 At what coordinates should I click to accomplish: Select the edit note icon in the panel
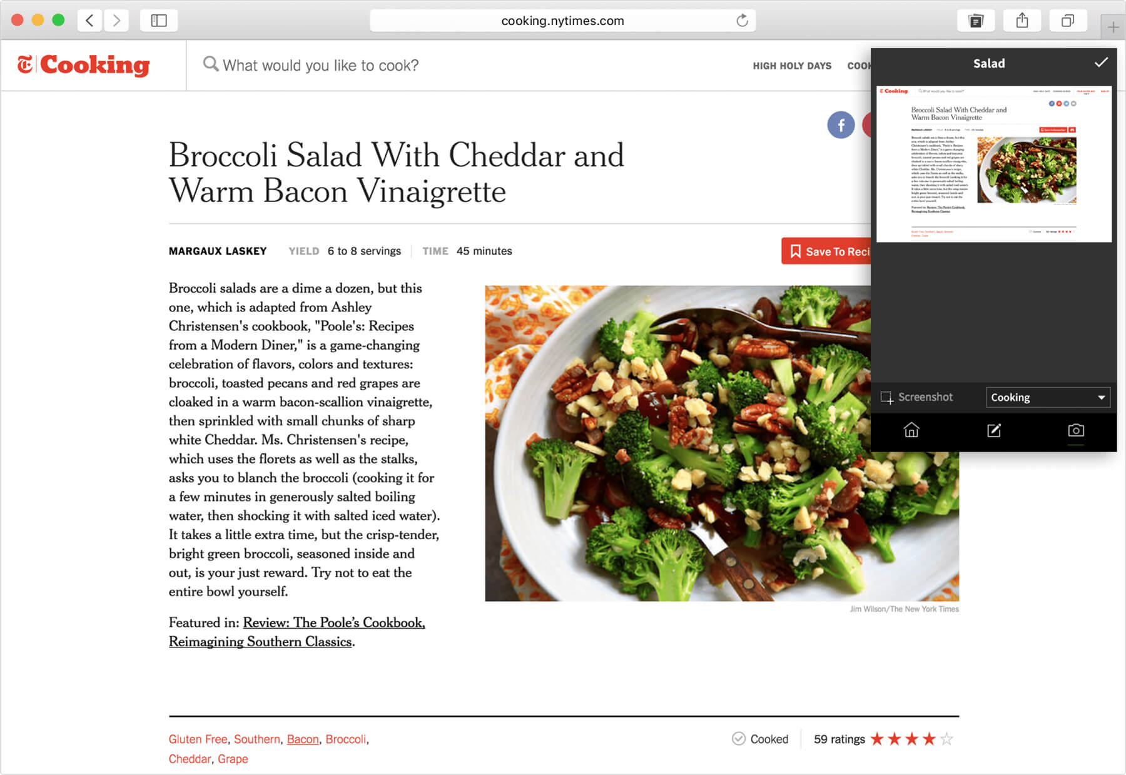994,430
